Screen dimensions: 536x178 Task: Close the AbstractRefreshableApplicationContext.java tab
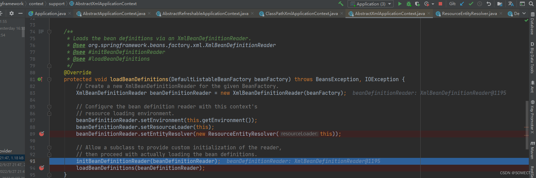tap(252, 13)
